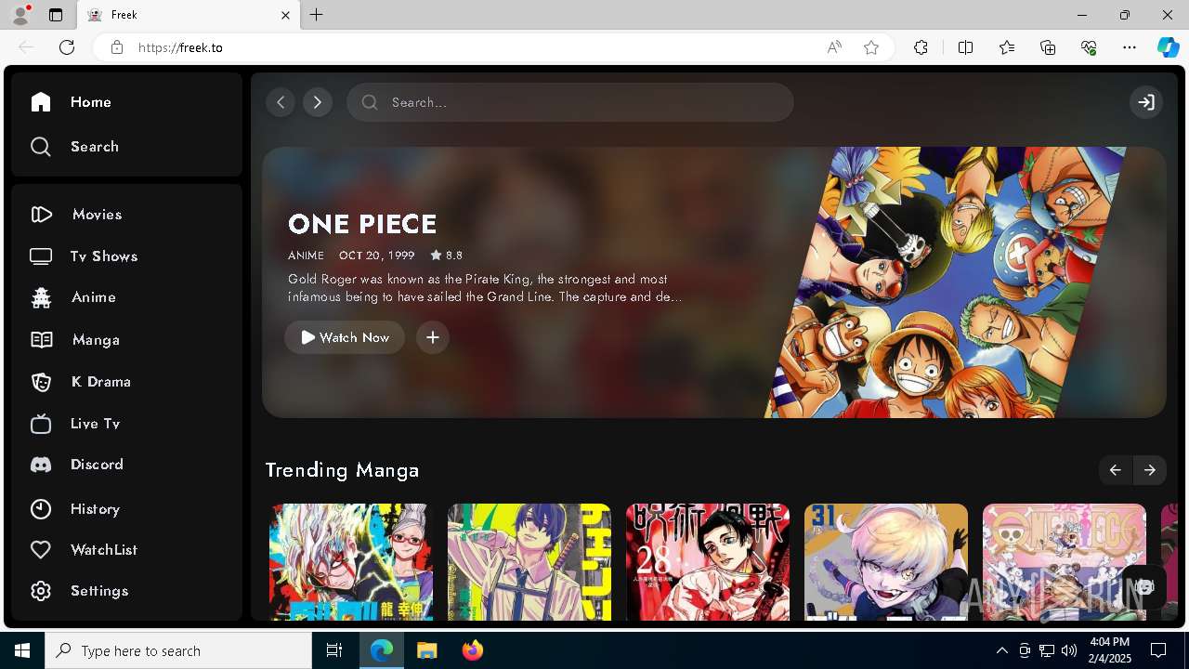Click the in-app forward chevron button
This screenshot has height=669, width=1189.
pos(318,102)
